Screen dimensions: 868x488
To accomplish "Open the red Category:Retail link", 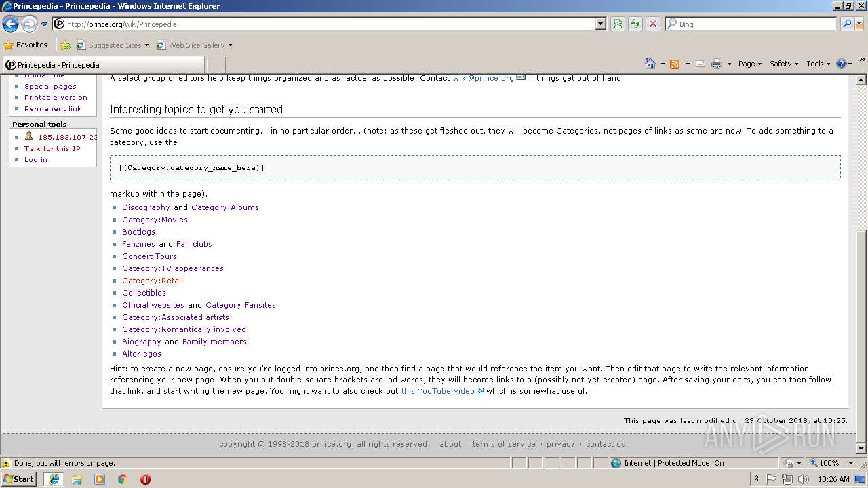I will click(x=153, y=281).
